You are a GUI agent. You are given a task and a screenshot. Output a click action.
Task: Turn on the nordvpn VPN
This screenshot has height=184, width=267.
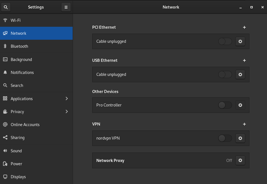tap(225, 138)
